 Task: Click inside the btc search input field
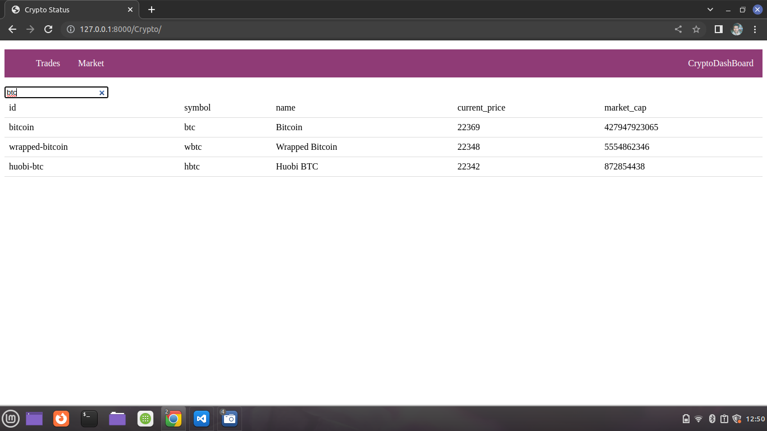pos(51,92)
